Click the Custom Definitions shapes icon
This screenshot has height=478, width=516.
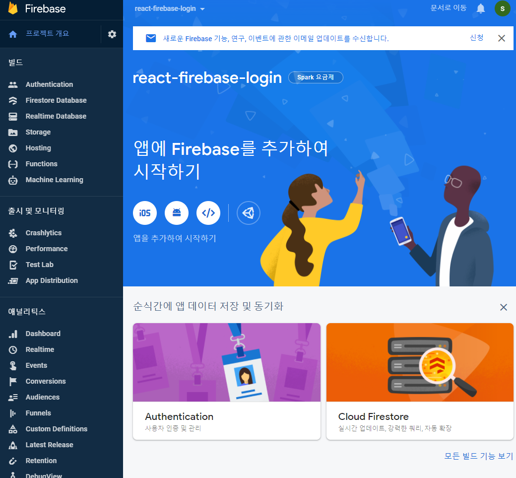coord(13,429)
